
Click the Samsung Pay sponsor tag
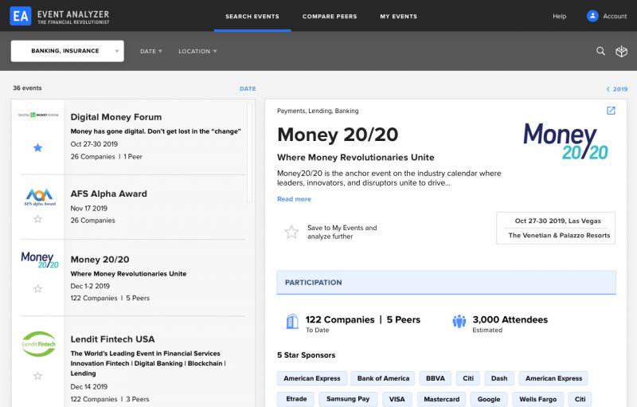tap(348, 399)
